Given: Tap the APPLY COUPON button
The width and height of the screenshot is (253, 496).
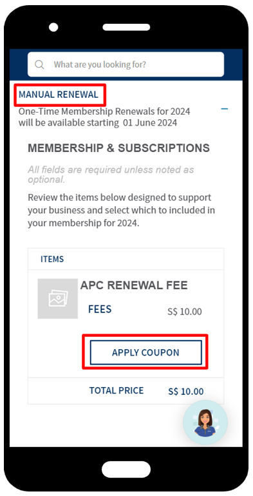Looking at the screenshot, I should pyautogui.click(x=145, y=352).
